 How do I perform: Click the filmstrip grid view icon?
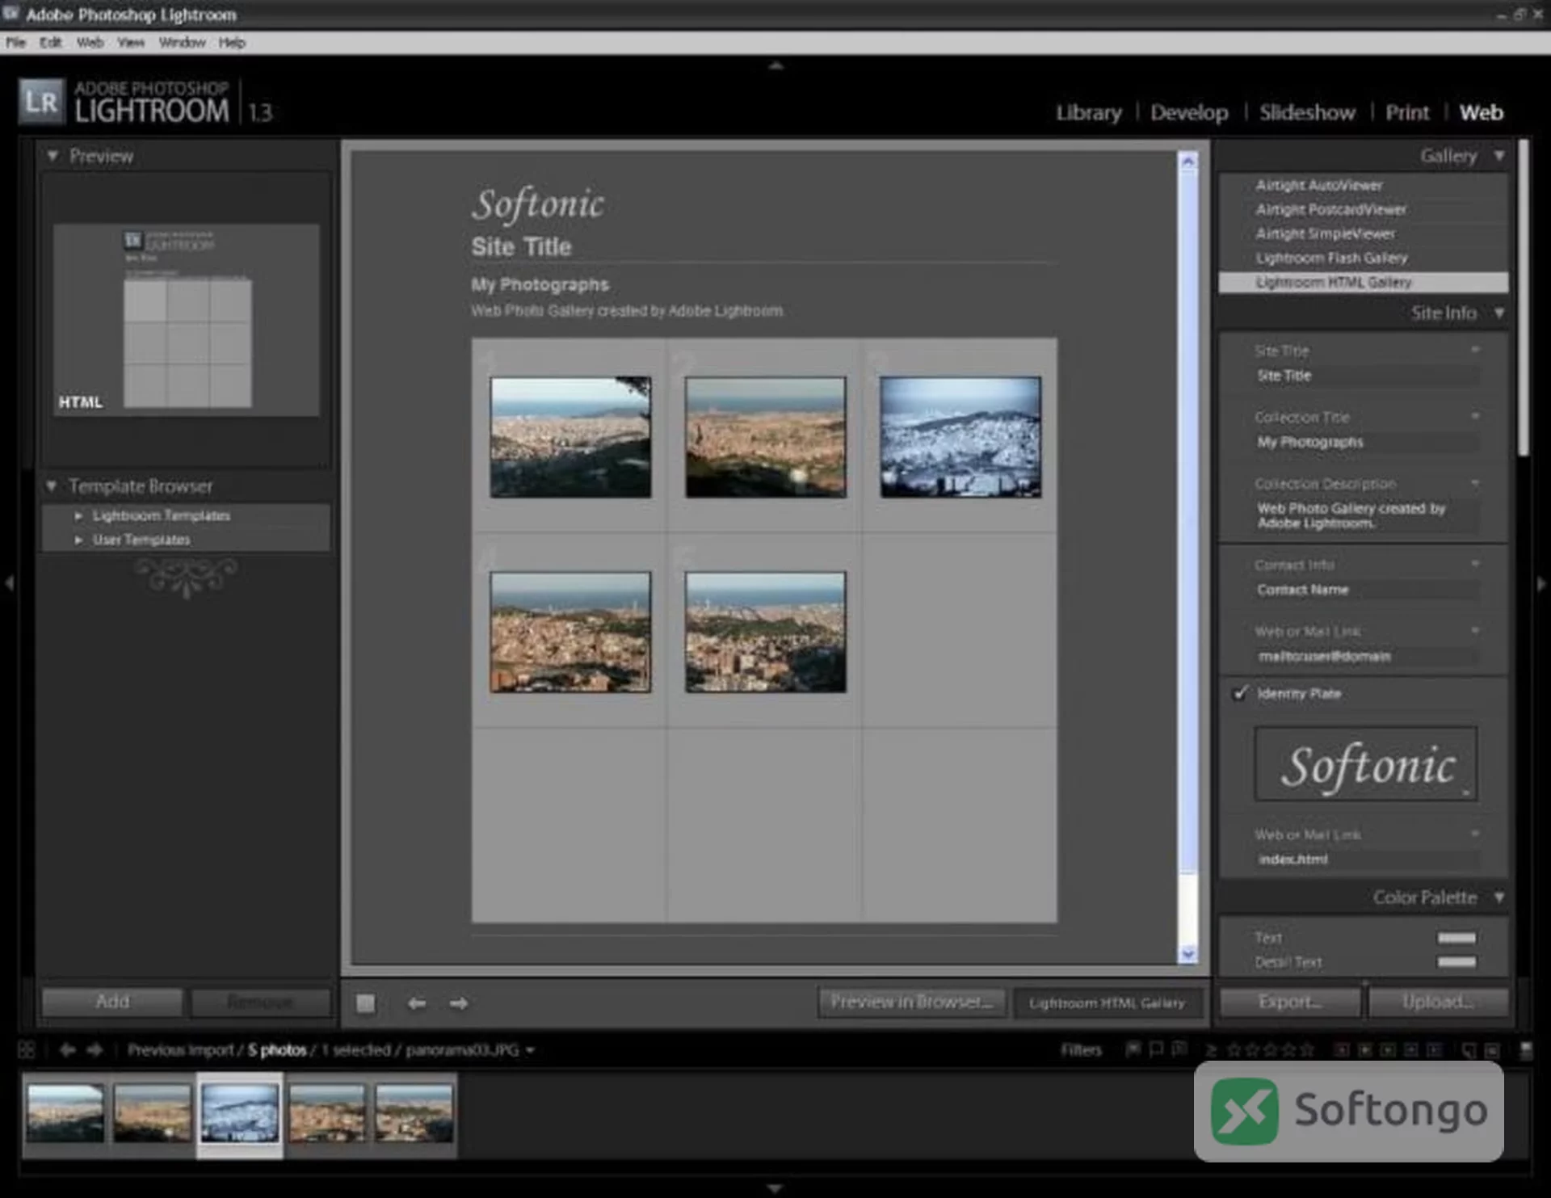(x=27, y=1049)
